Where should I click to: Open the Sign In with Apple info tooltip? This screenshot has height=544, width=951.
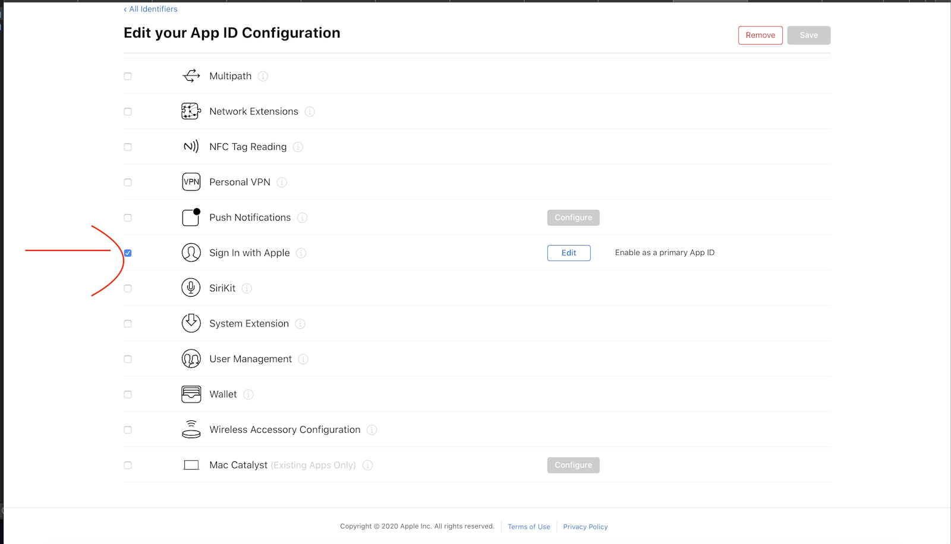coord(302,253)
